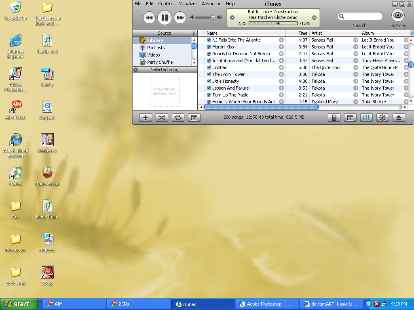Switch to Adobe Photoshop taskbar button

[267, 304]
